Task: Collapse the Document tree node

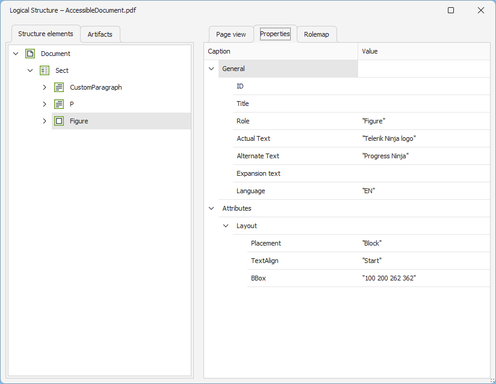Action: point(16,54)
